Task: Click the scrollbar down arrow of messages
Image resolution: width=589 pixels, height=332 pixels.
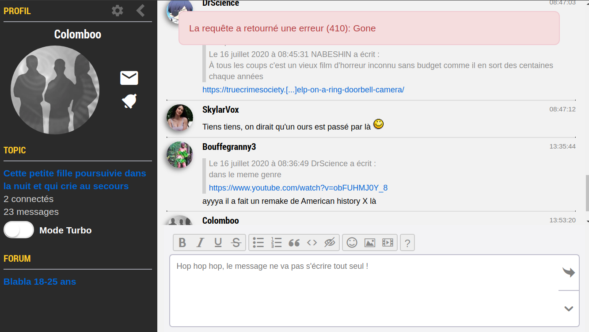Action: tap(587, 221)
